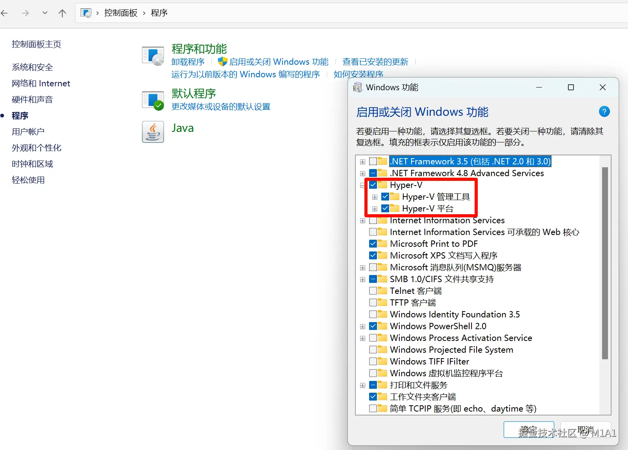Open 控制面板主页 in sidebar

click(36, 44)
